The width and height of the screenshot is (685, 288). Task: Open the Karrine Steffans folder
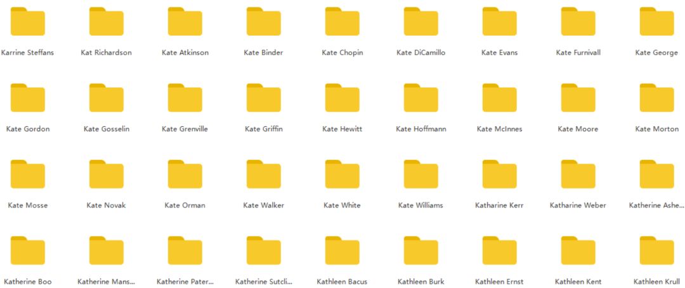pos(27,22)
